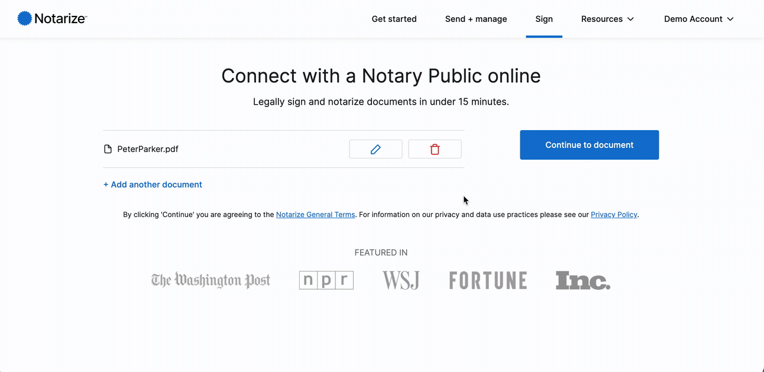
Task: Click the NPR logo under Featured In
Action: point(326,280)
